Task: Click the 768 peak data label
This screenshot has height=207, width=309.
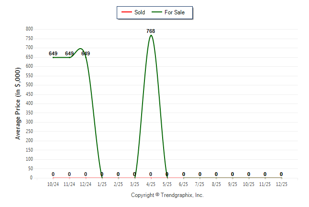Action: click(151, 31)
